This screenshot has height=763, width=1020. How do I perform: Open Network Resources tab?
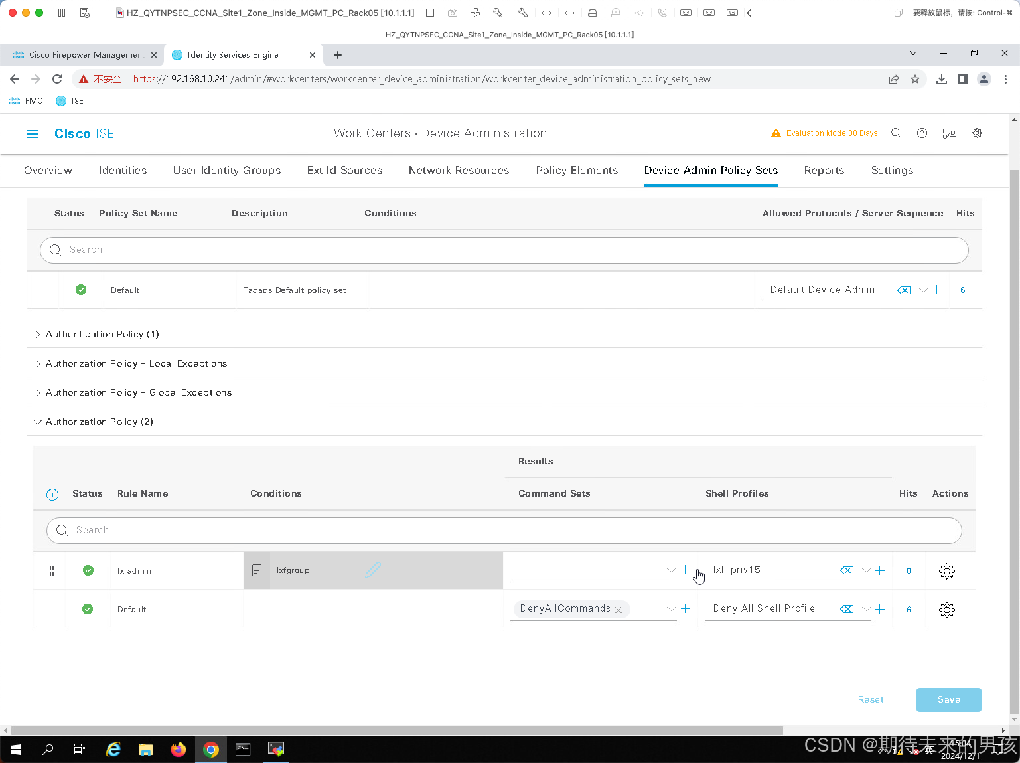[x=459, y=171]
